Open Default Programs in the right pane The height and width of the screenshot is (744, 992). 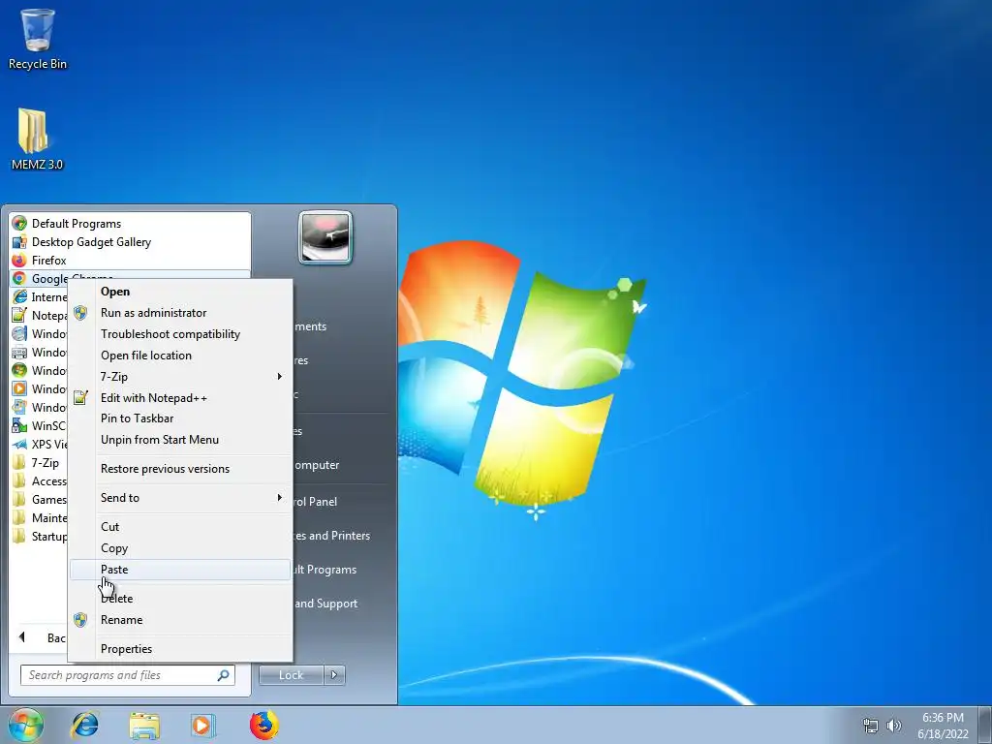click(326, 570)
